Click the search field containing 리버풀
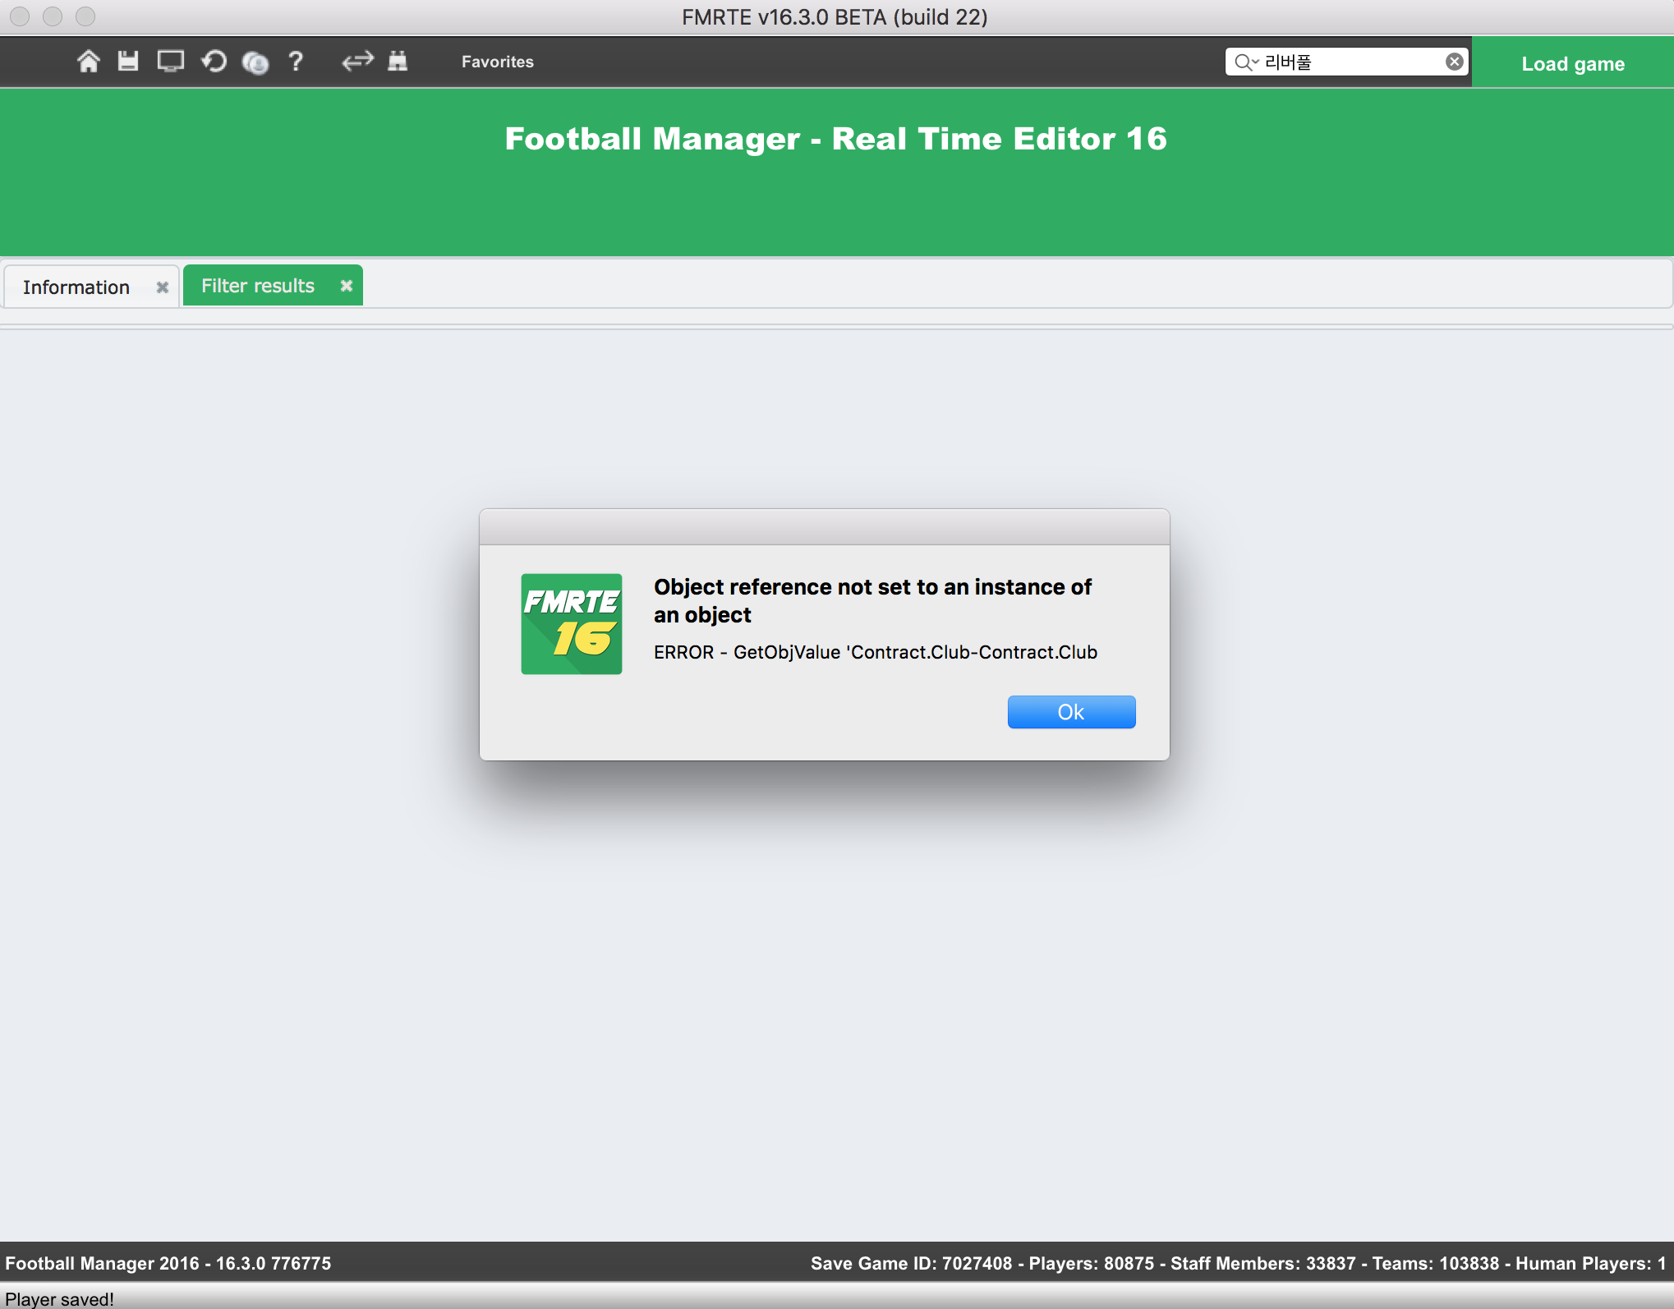1674x1309 pixels. pyautogui.click(x=1347, y=62)
